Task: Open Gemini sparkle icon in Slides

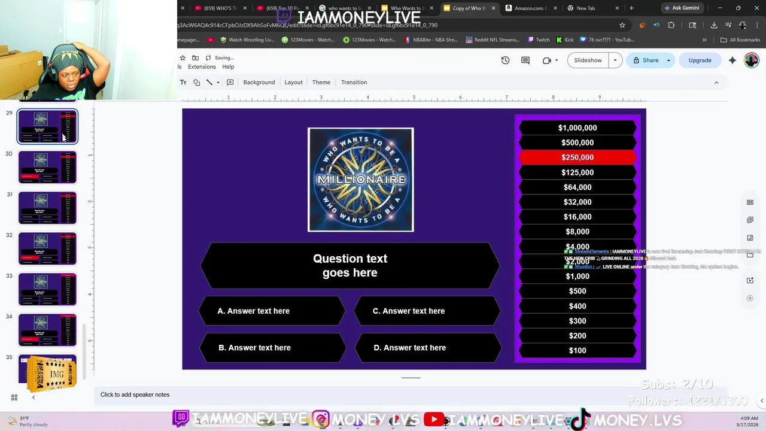Action: click(732, 60)
